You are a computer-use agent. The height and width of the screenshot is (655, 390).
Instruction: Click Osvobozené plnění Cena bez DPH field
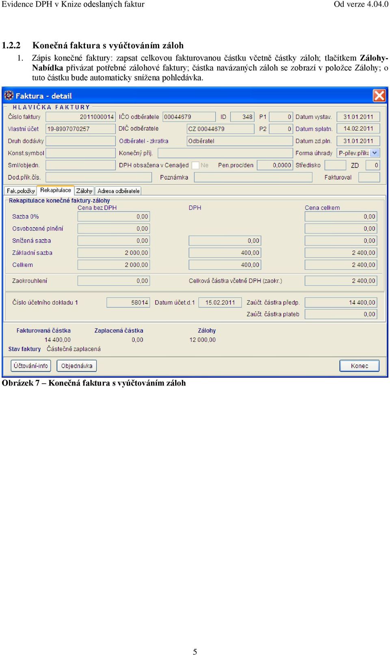(113, 229)
